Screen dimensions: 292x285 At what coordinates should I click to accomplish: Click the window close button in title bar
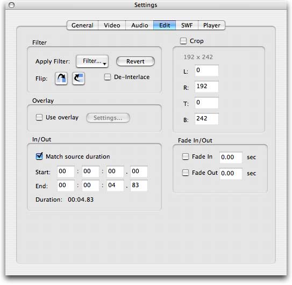(x=11, y=5)
